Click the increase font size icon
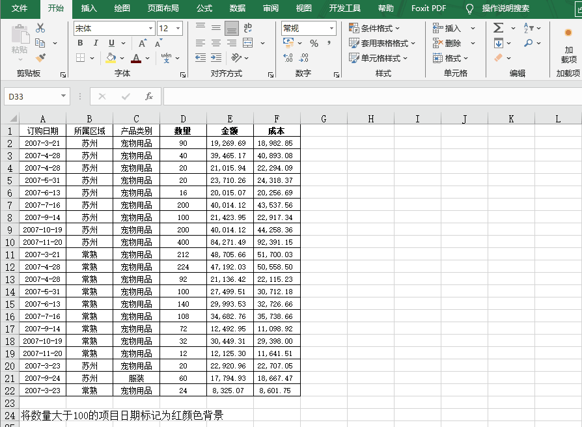 point(143,43)
